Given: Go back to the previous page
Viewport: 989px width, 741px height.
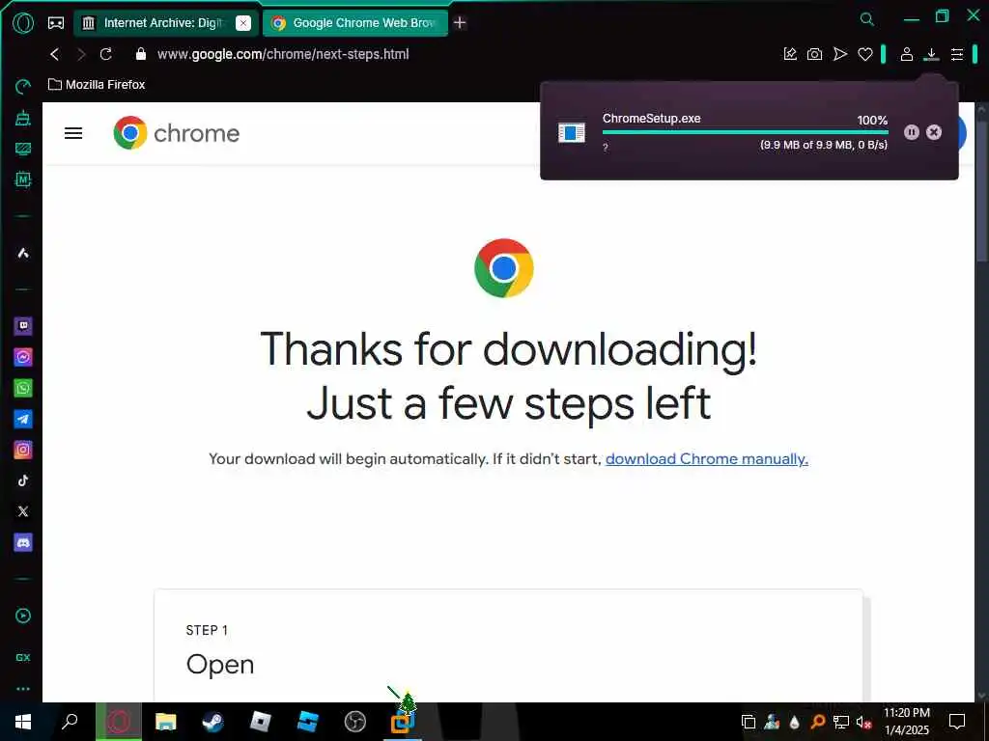Looking at the screenshot, I should [55, 54].
